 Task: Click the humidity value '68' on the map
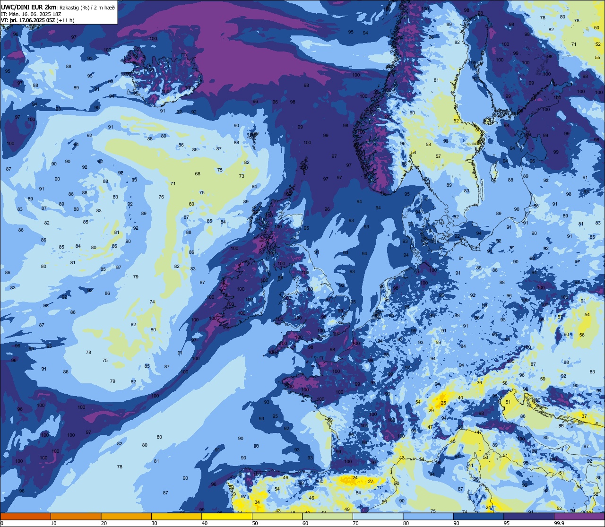198,174
